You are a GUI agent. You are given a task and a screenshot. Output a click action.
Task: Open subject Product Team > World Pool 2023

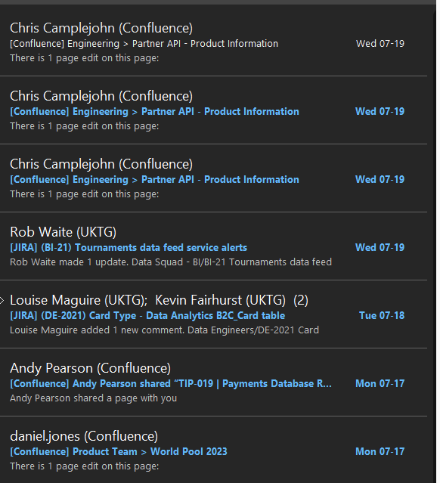tap(119, 452)
